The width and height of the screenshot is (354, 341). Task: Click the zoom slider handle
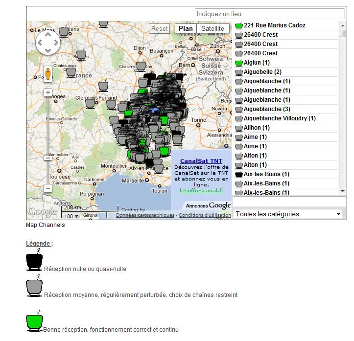pyautogui.click(x=48, y=158)
